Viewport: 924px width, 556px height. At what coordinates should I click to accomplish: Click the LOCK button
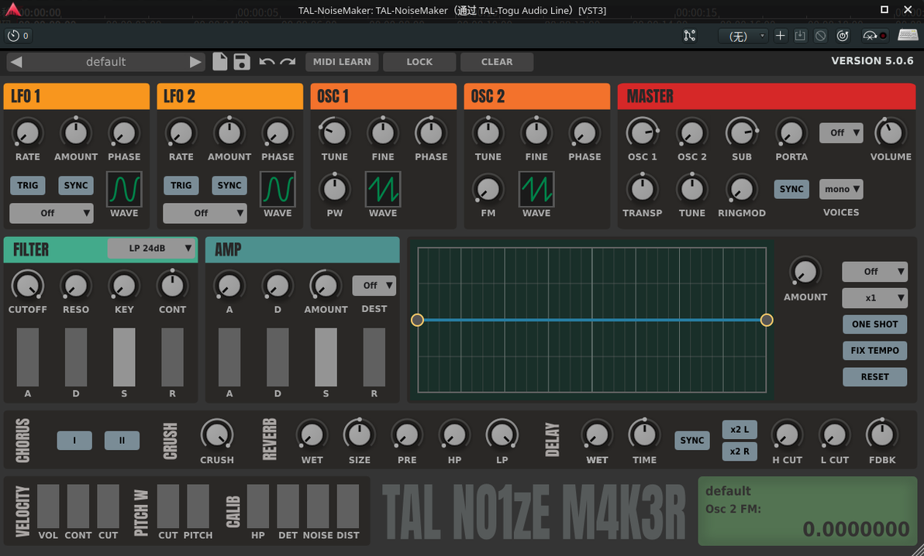[x=419, y=62]
